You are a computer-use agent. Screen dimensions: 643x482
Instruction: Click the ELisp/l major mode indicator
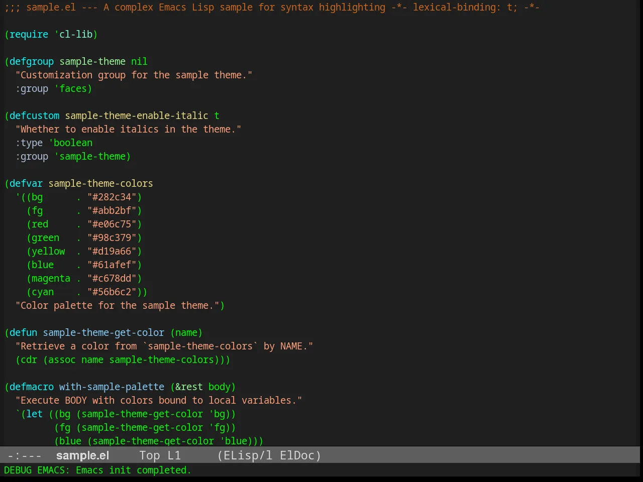[248, 455]
